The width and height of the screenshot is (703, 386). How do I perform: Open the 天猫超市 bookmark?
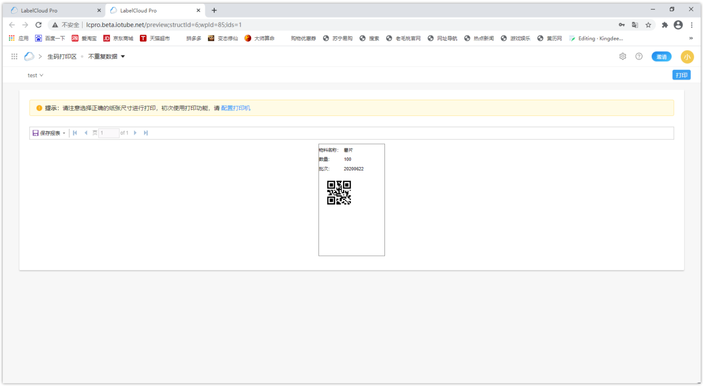(x=155, y=38)
